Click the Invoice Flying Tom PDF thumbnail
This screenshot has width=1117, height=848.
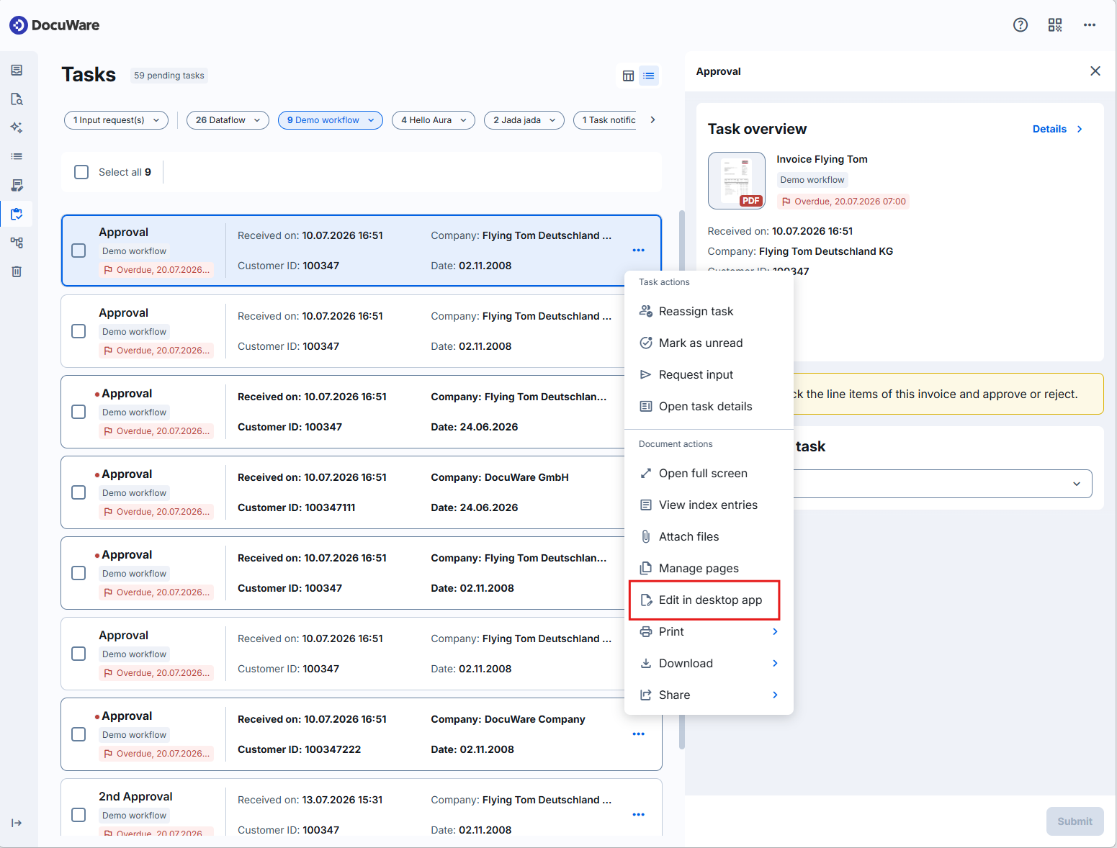pyautogui.click(x=736, y=181)
